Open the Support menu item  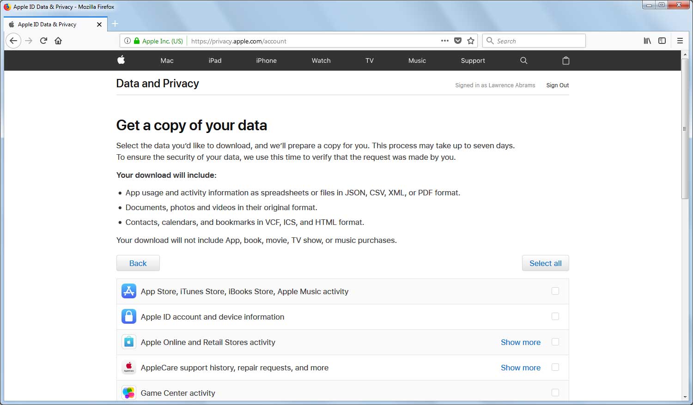[473, 60]
